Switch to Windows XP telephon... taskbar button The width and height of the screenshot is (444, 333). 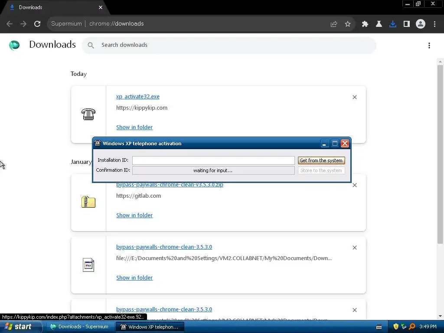click(x=150, y=327)
